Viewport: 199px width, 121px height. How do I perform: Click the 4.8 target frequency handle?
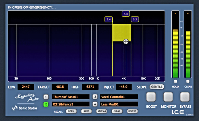tap(126, 14)
